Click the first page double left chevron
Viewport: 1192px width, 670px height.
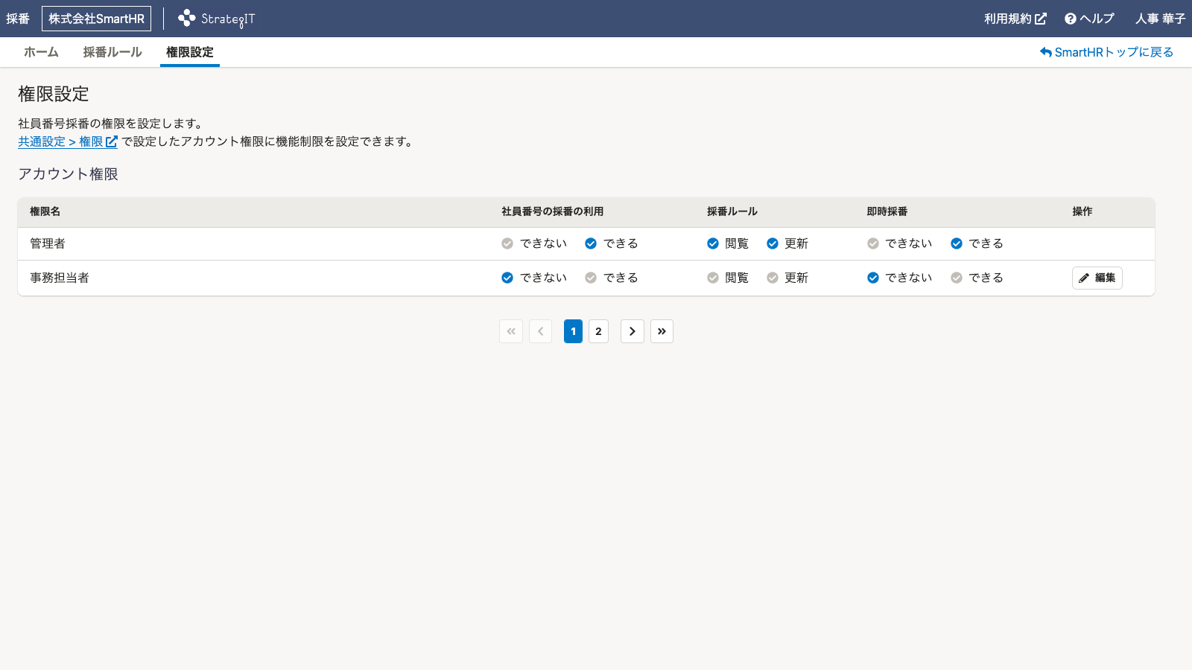pos(511,331)
